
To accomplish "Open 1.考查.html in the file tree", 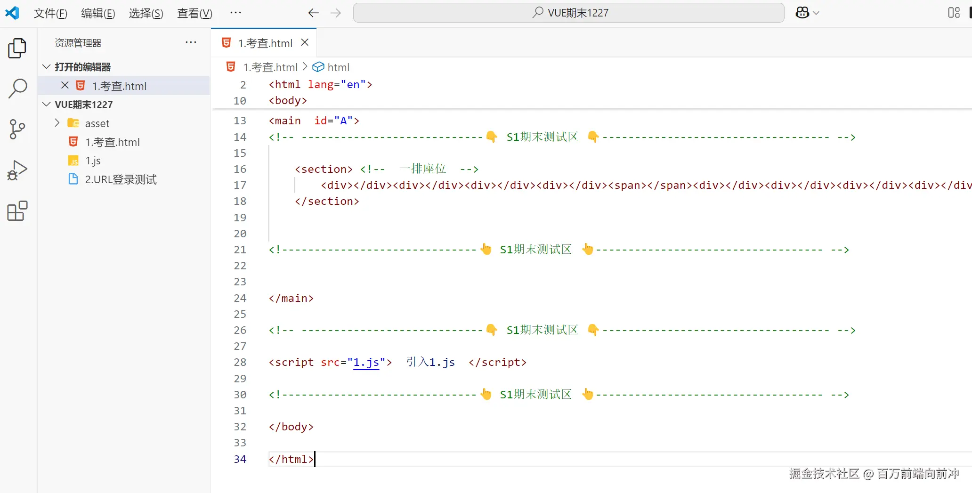I will [x=124, y=142].
